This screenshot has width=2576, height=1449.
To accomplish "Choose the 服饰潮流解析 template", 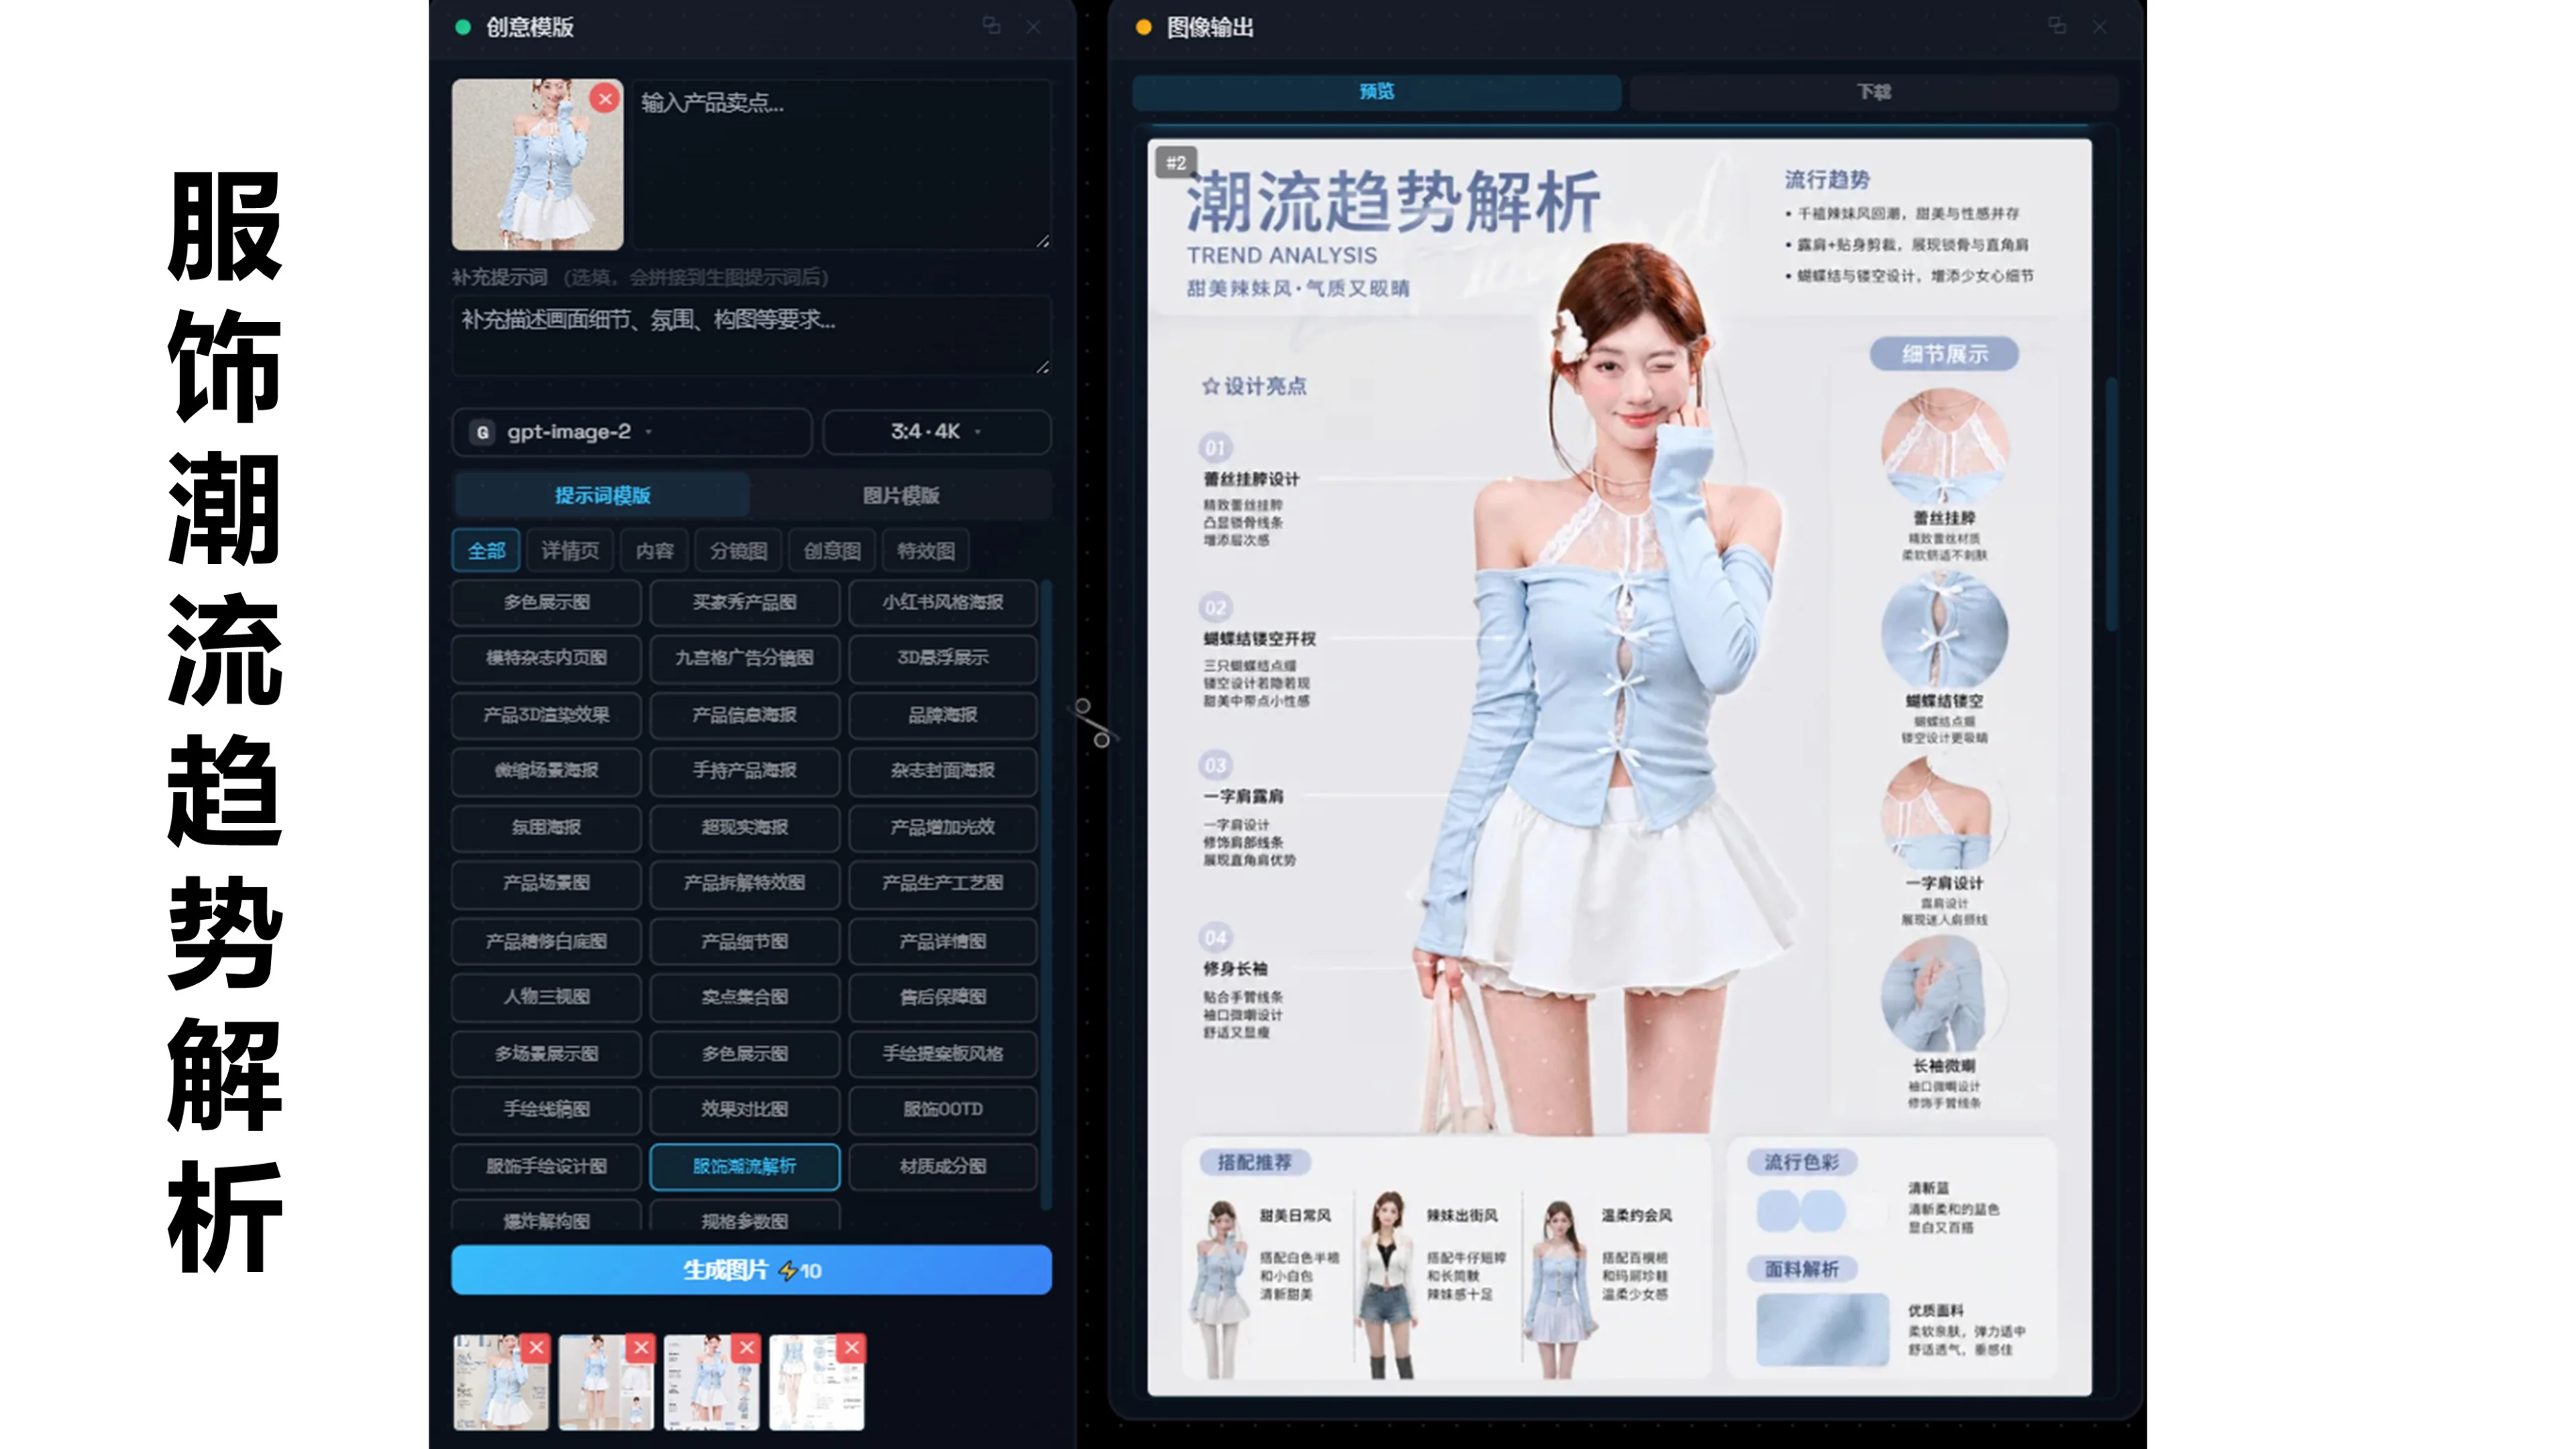I will [744, 1166].
